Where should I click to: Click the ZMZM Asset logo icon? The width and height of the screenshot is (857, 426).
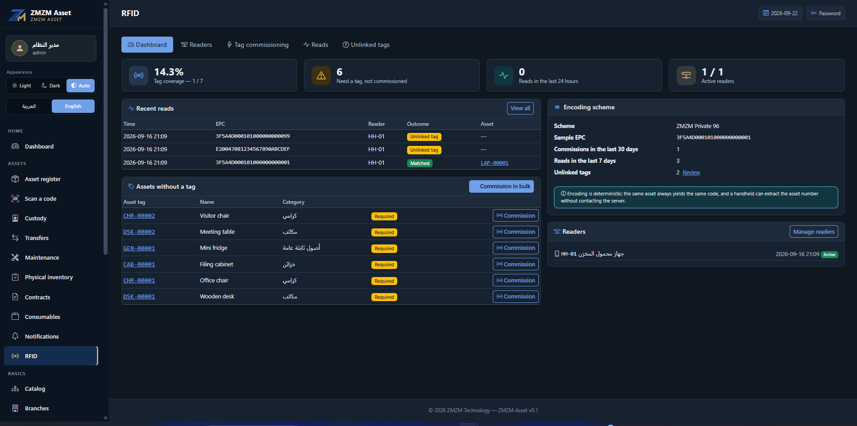click(17, 15)
